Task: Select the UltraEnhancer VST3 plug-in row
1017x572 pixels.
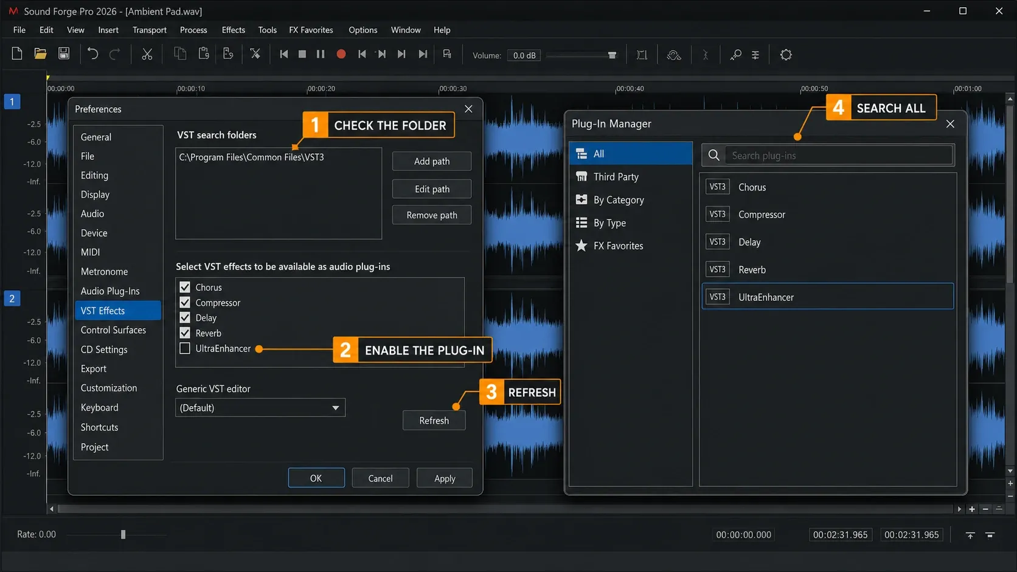Action: click(x=828, y=297)
